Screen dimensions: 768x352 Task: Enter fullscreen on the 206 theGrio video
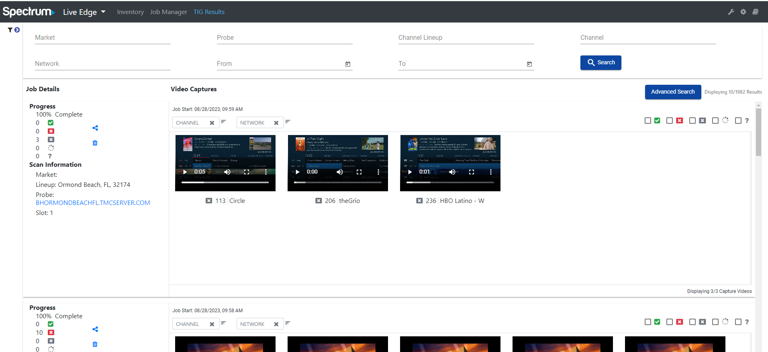359,172
